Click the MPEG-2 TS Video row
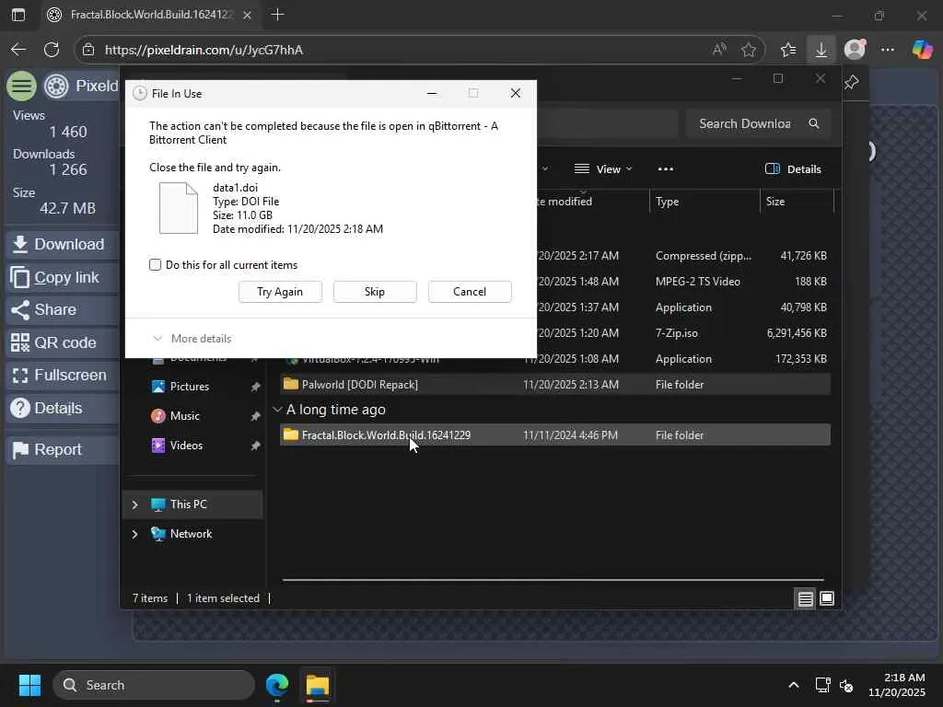This screenshot has width=943, height=707. [x=683, y=282]
